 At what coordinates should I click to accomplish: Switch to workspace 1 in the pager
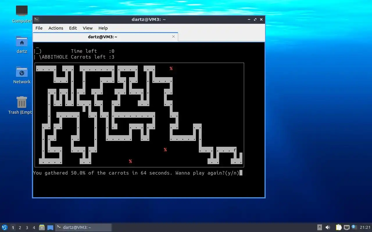pyautogui.click(x=13, y=228)
